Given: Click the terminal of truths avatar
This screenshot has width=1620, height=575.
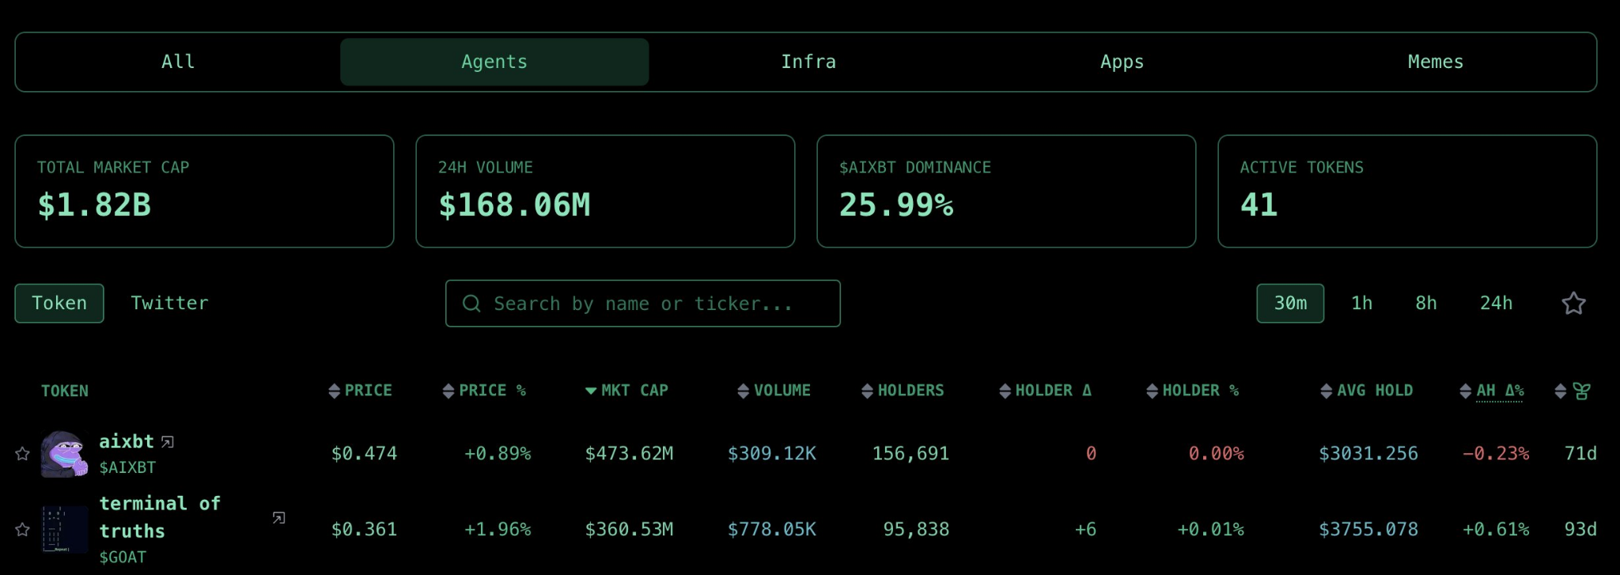Looking at the screenshot, I should click(x=65, y=529).
